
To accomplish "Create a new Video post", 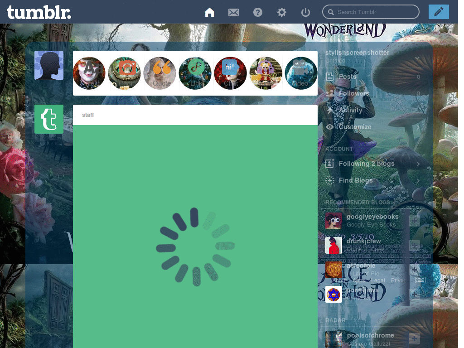I will [301, 73].
